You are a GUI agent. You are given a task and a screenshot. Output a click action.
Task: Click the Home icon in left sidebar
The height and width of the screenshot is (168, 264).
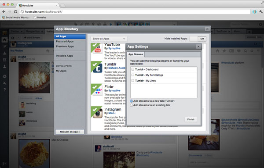4,40
